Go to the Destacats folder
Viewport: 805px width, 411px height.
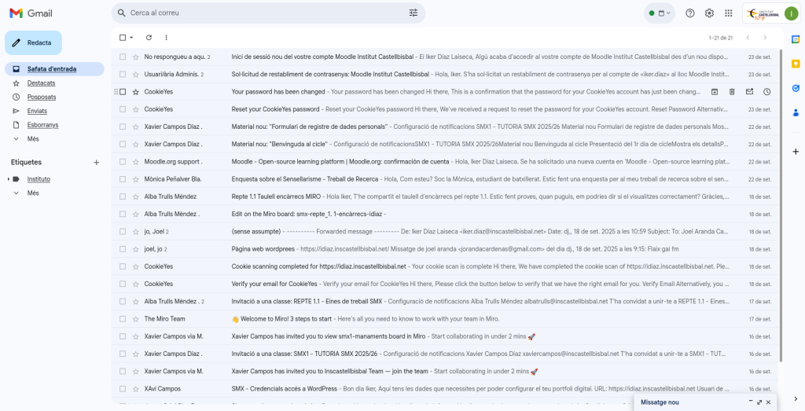coord(41,83)
